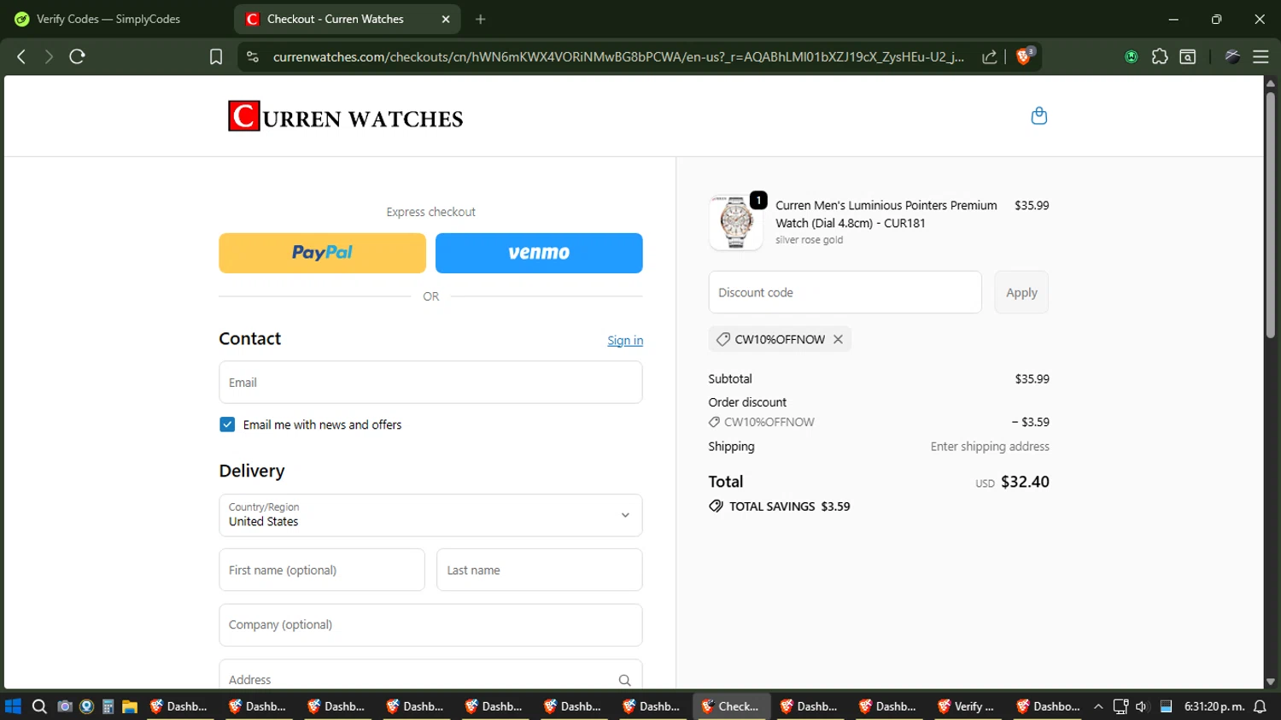Click the Curren Watches logo
Image resolution: width=1281 pixels, height=720 pixels.
click(345, 116)
